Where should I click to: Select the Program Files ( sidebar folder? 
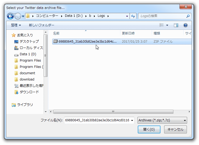click(31, 67)
